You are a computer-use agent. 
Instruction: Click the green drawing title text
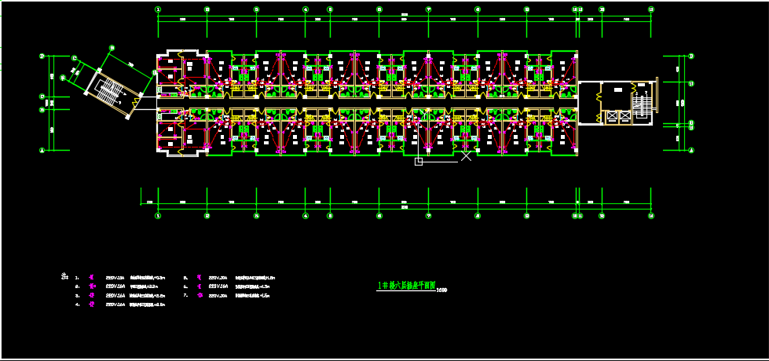coord(406,286)
